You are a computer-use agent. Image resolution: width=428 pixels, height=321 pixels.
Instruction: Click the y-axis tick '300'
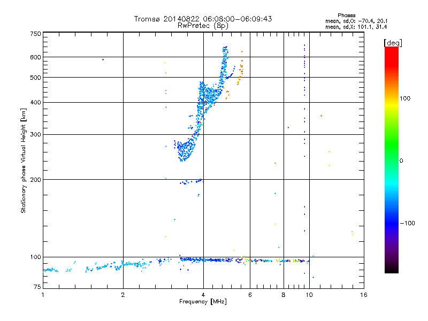click(x=35, y=135)
